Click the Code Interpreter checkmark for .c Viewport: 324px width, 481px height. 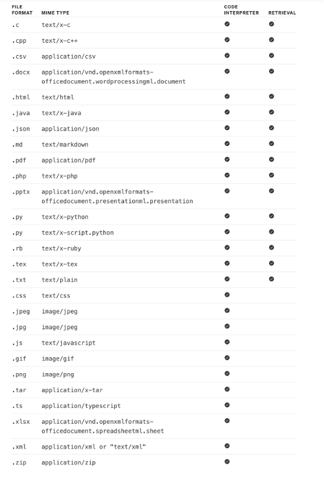227,24
